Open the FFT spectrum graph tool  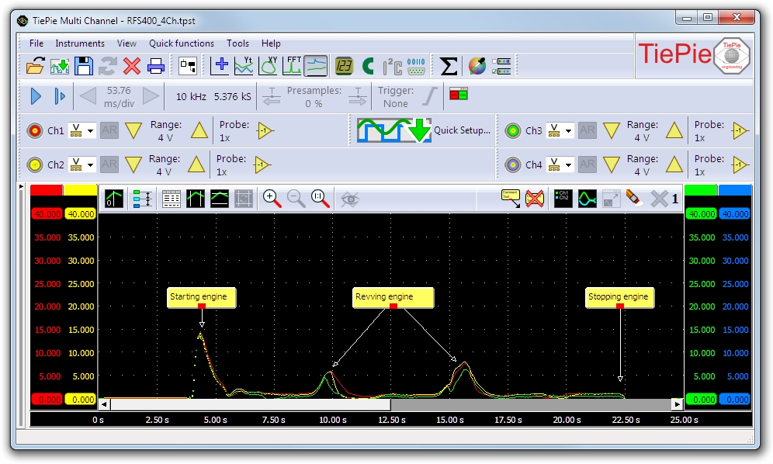pos(292,66)
